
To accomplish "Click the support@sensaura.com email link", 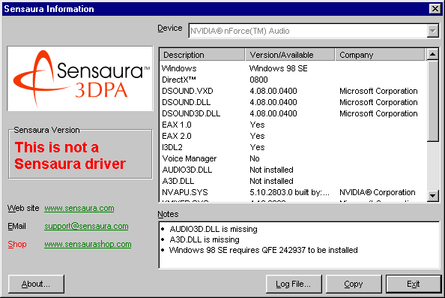I will (86, 226).
